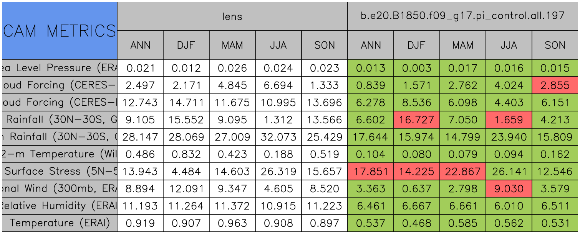Select the red cell showing 16.727
Screen dimensions: 580x234
tap(417, 120)
